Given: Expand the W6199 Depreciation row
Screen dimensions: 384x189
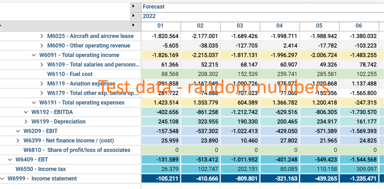Looking at the screenshot, I should pos(26,122).
